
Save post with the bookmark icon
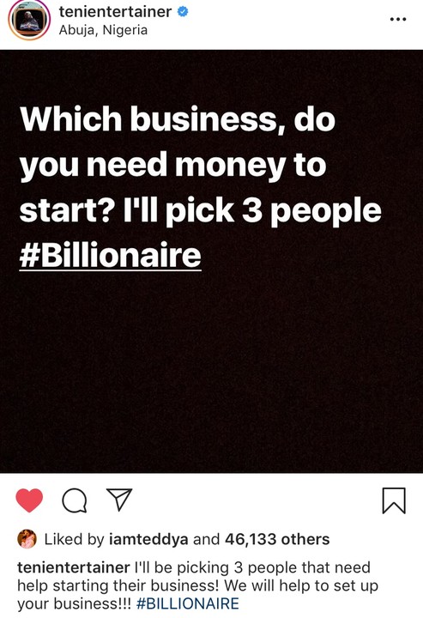click(x=394, y=500)
